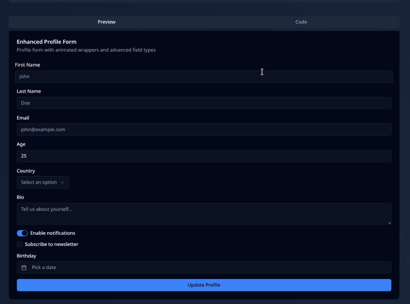Viewport: 410px width, 304px height.
Task: Click the 'Subscribe to newsletter' label text
Action: point(51,244)
